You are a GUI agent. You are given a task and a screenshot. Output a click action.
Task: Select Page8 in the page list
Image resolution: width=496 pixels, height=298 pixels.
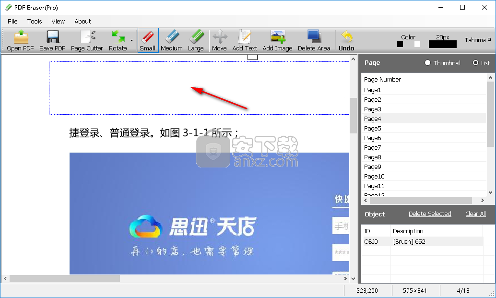424,157
